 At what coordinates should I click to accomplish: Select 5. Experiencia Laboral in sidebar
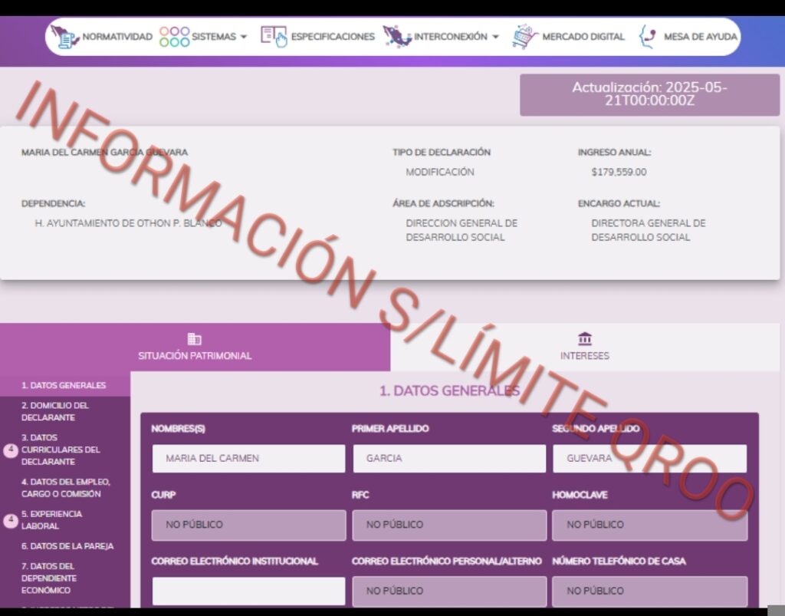point(51,520)
